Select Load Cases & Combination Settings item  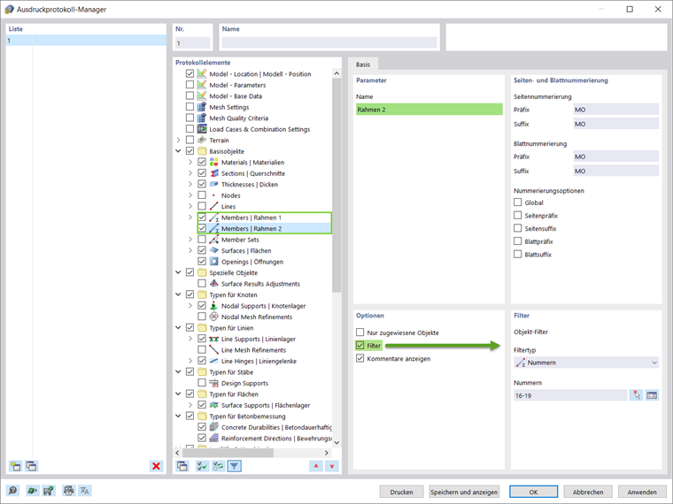tap(259, 129)
